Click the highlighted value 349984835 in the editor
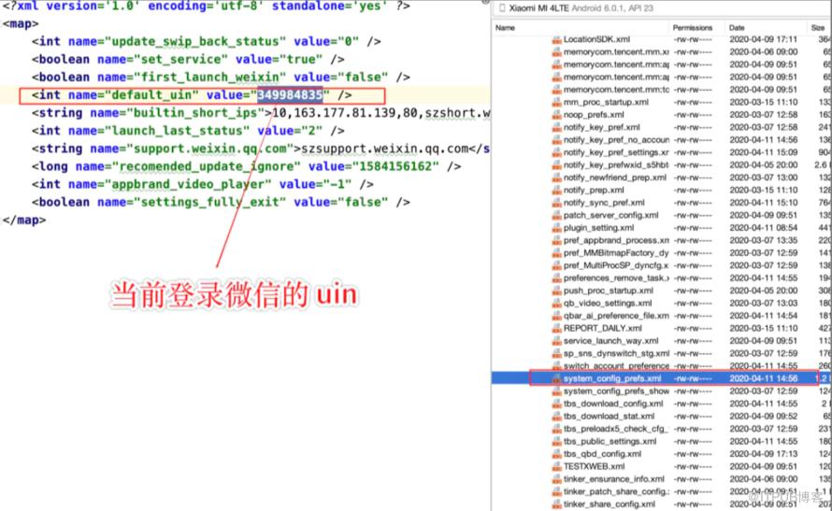The image size is (832, 511). tap(290, 95)
